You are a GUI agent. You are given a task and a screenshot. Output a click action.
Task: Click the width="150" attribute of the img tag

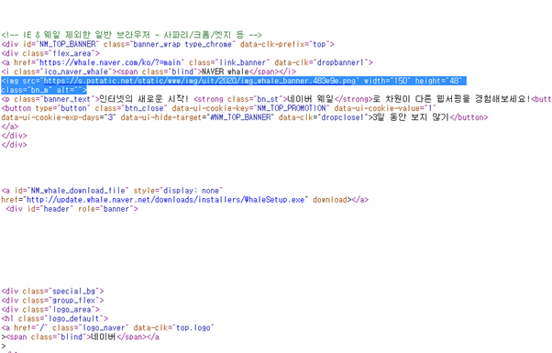(387, 81)
